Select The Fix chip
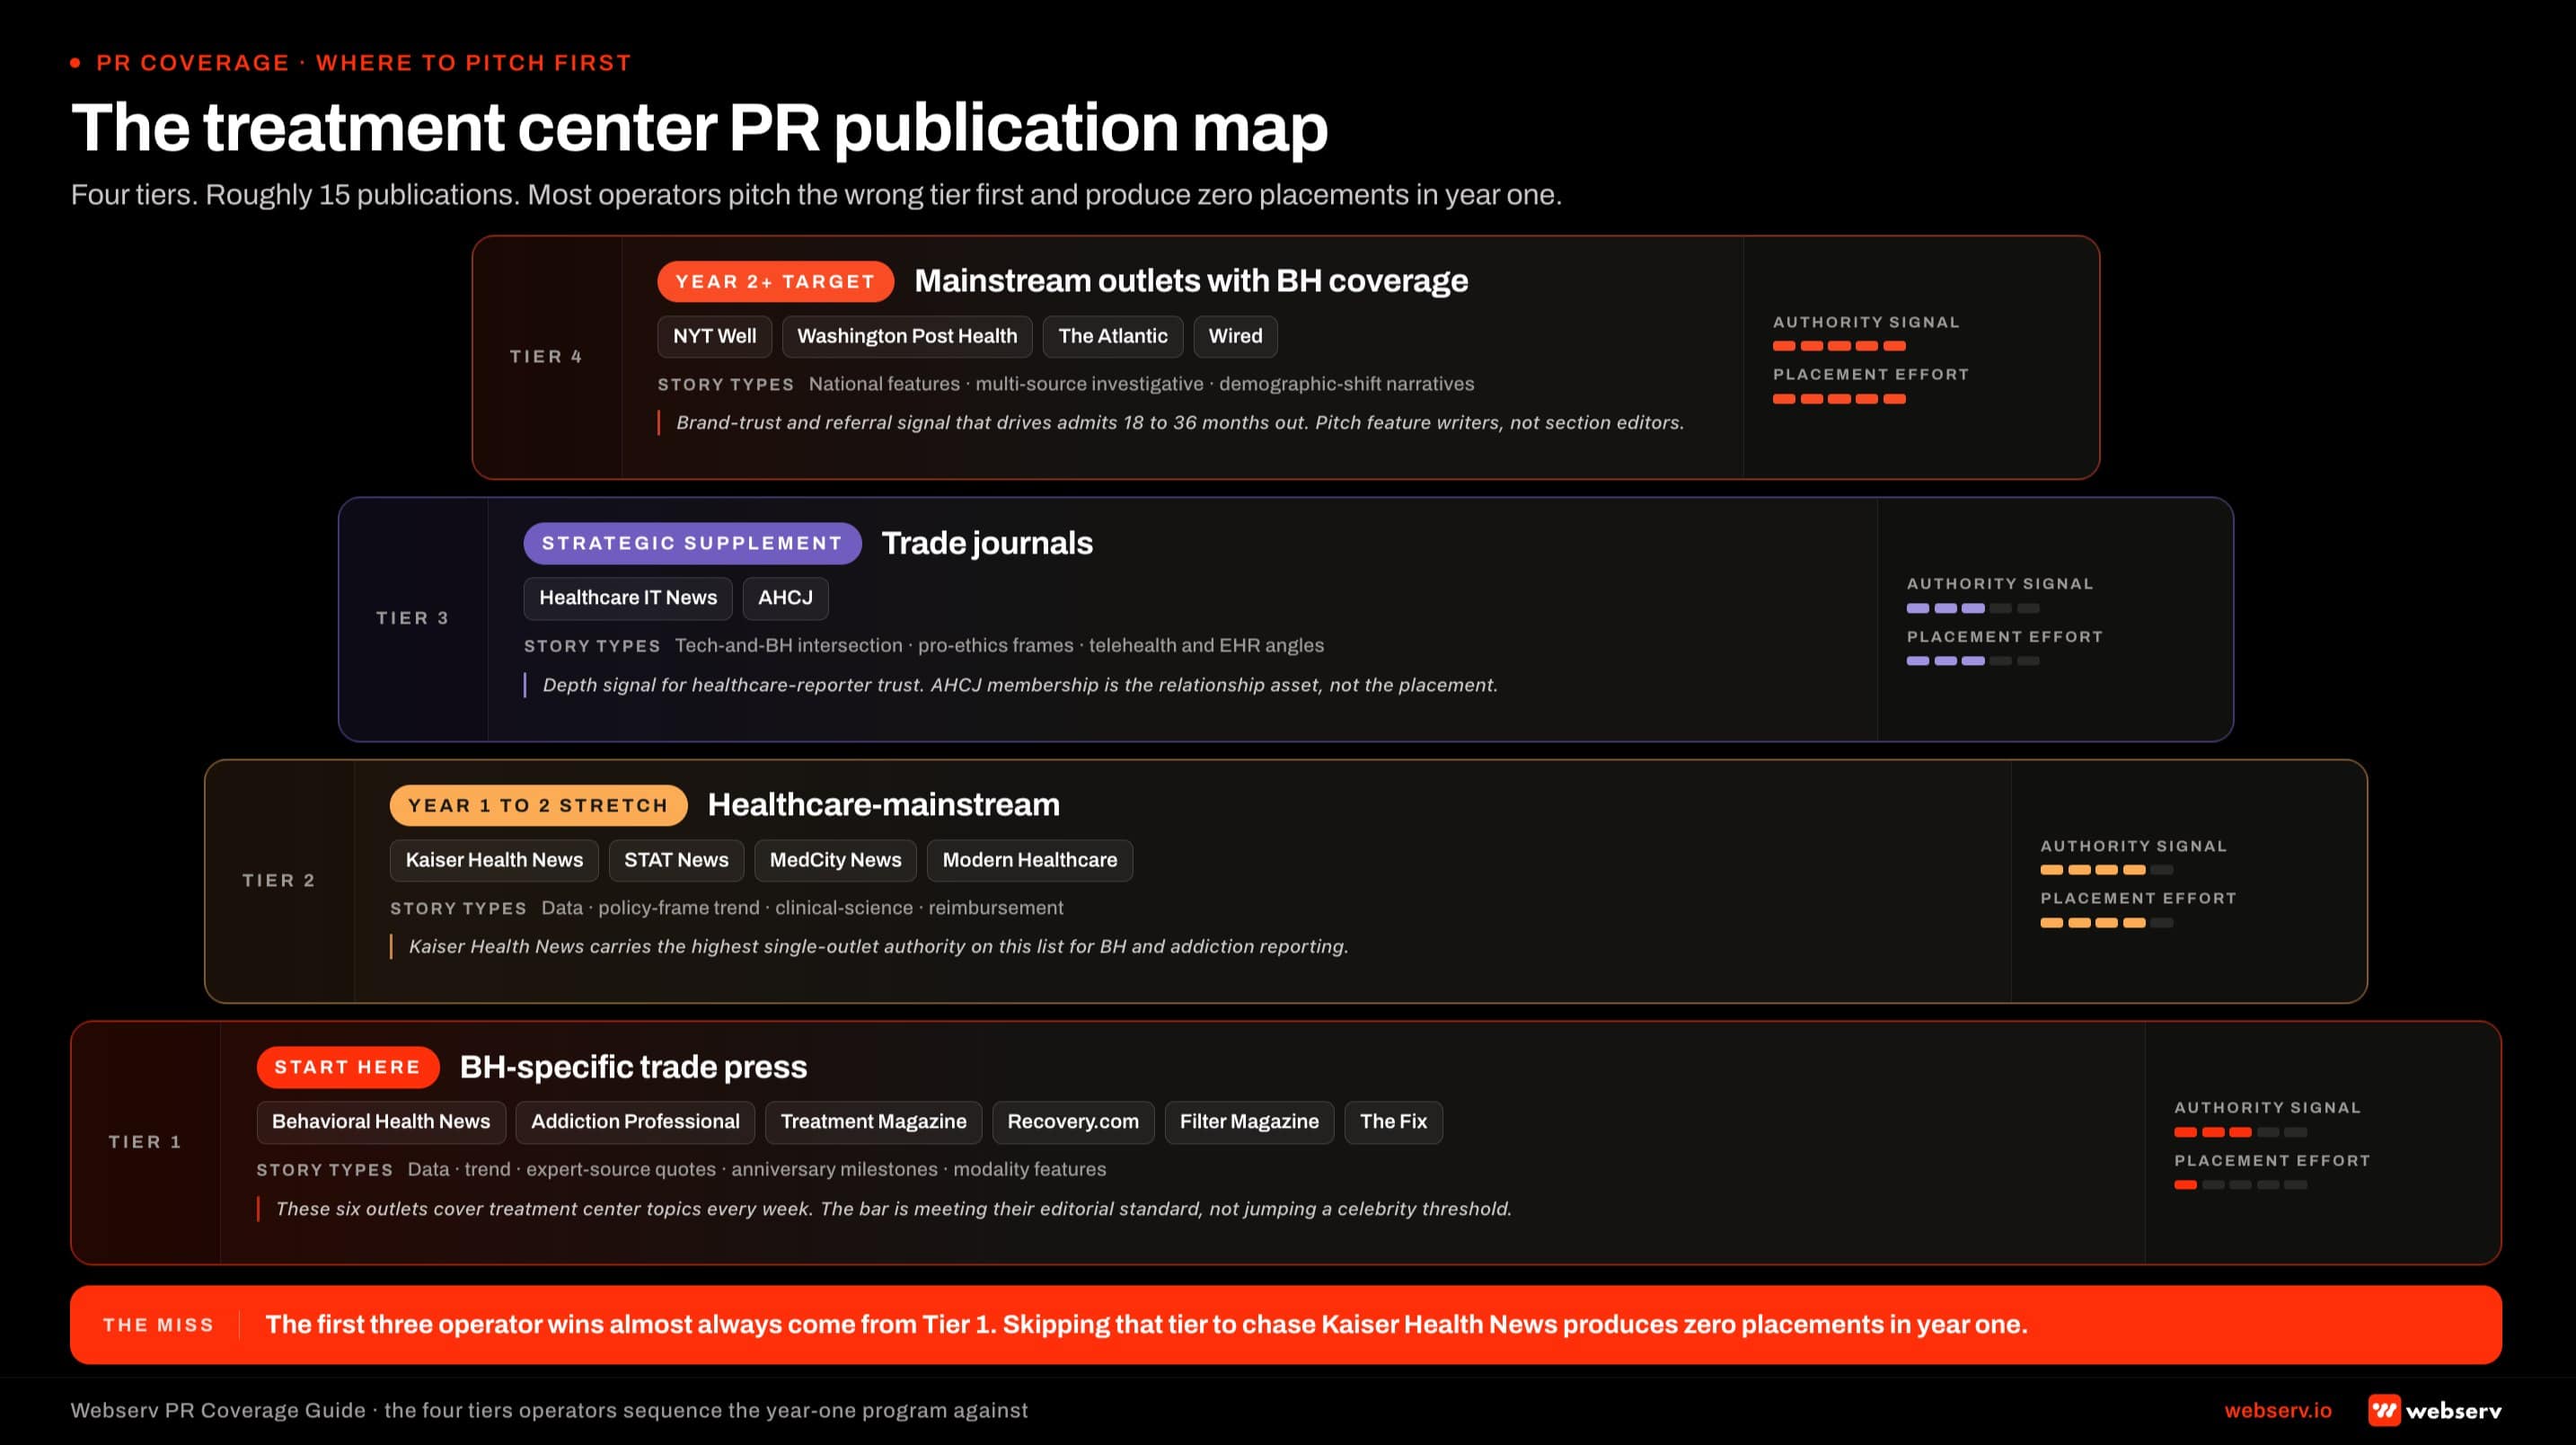Image resolution: width=2576 pixels, height=1445 pixels. pyautogui.click(x=1393, y=1121)
